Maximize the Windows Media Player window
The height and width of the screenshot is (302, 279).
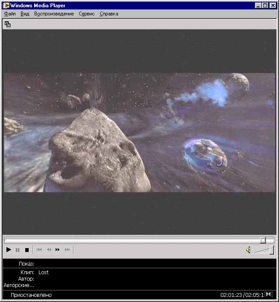(x=265, y=6)
